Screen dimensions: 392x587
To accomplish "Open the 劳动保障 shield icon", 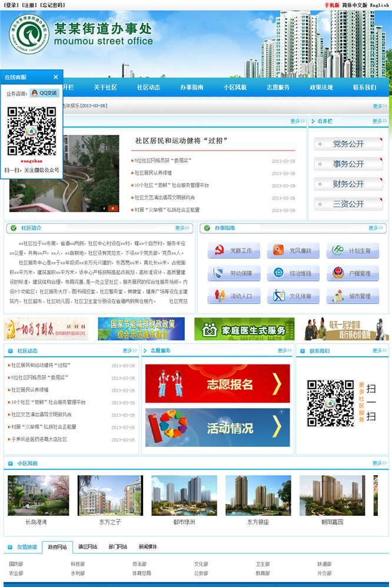I will 218,274.
